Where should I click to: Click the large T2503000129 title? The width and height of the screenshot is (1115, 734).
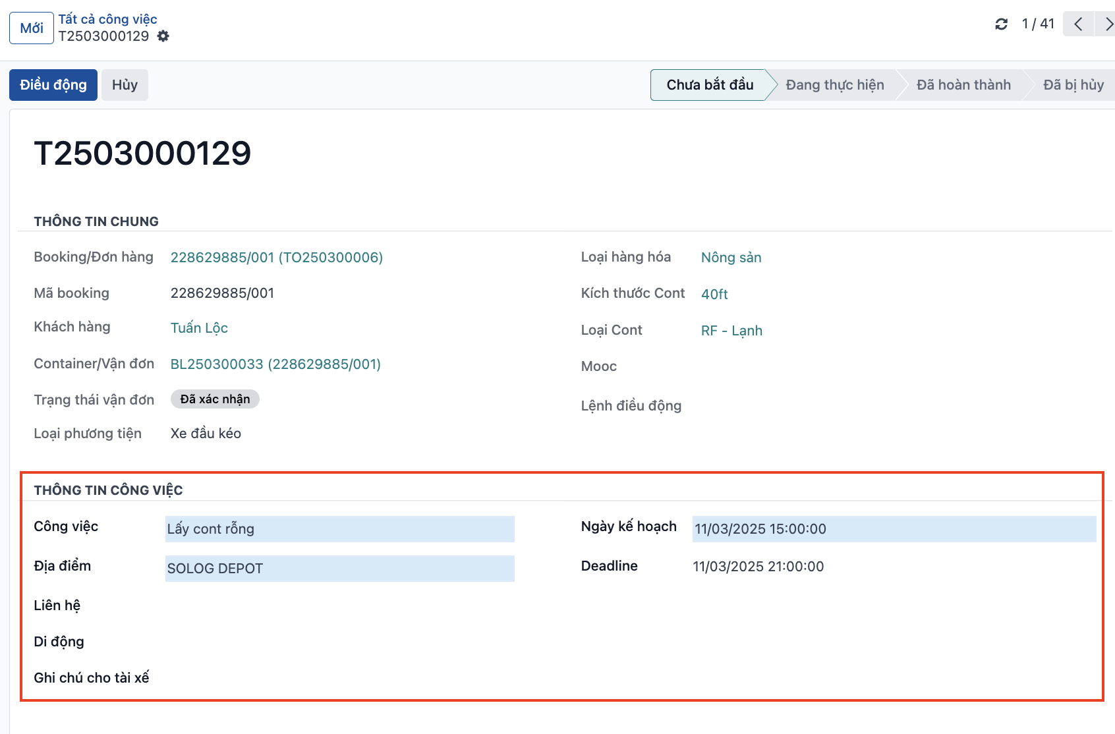142,154
